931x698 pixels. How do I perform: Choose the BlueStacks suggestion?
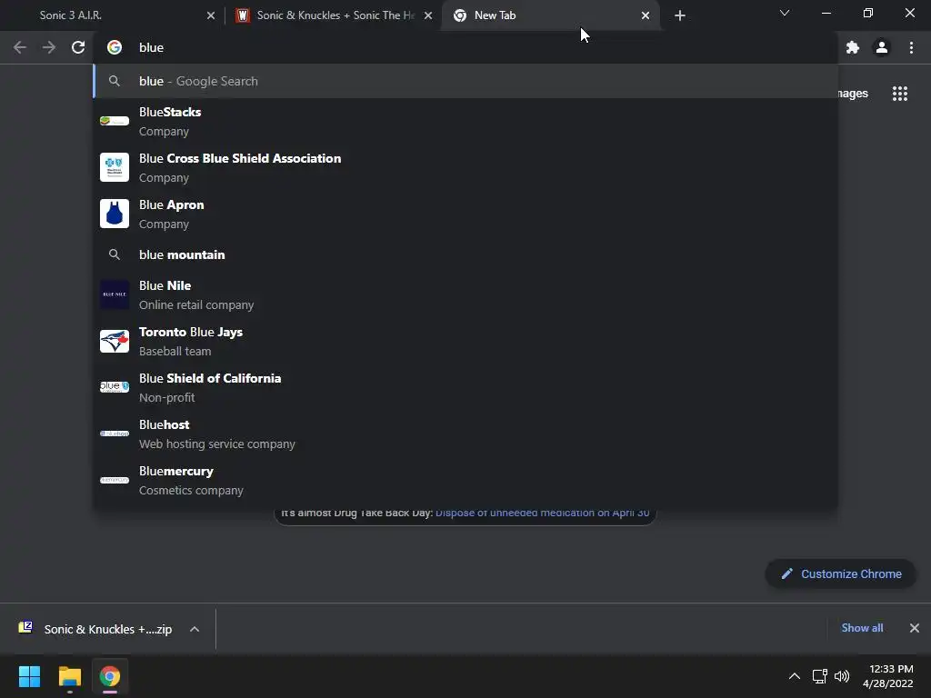(x=465, y=122)
